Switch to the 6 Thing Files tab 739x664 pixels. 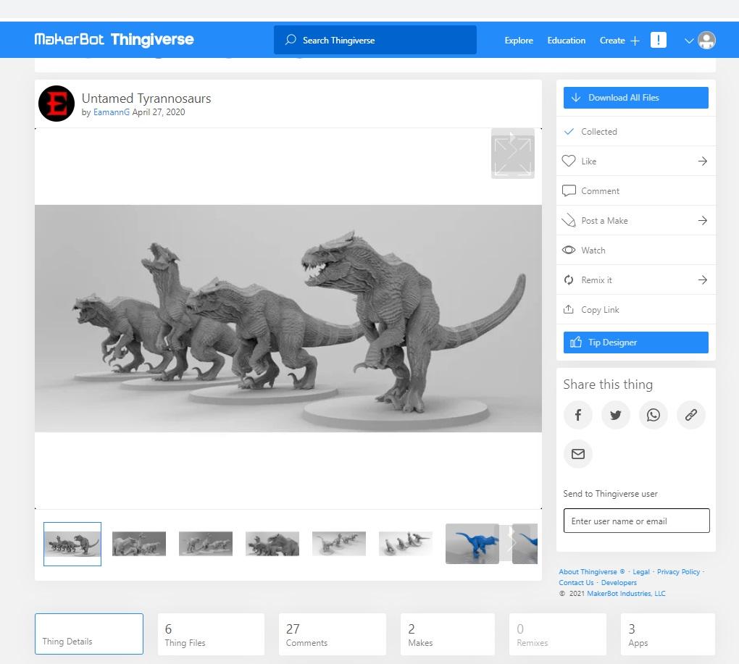click(x=211, y=634)
